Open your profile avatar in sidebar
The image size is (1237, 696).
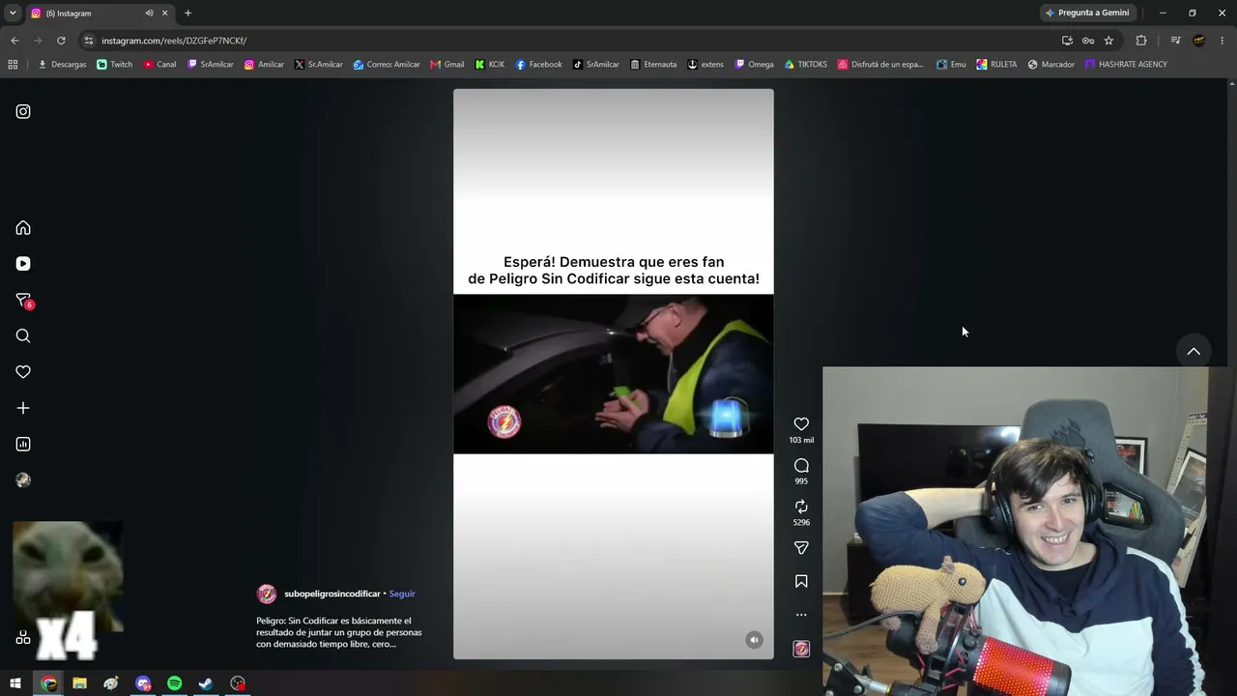click(23, 480)
